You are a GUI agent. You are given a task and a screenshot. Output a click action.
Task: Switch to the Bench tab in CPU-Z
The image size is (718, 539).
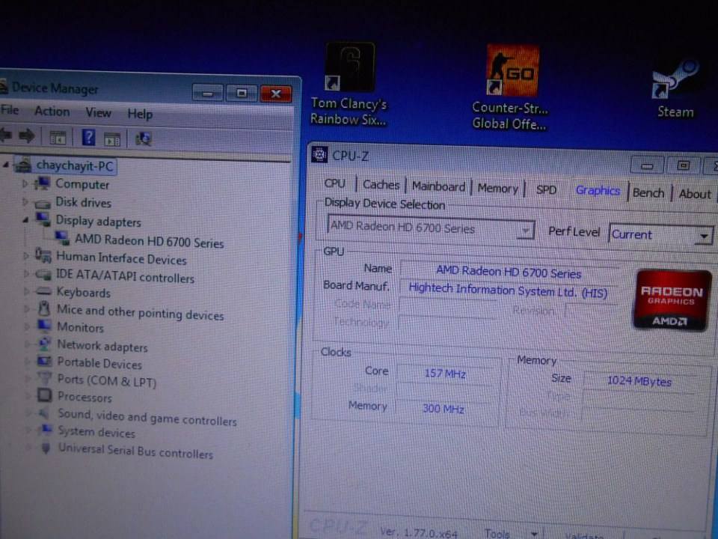click(x=648, y=192)
